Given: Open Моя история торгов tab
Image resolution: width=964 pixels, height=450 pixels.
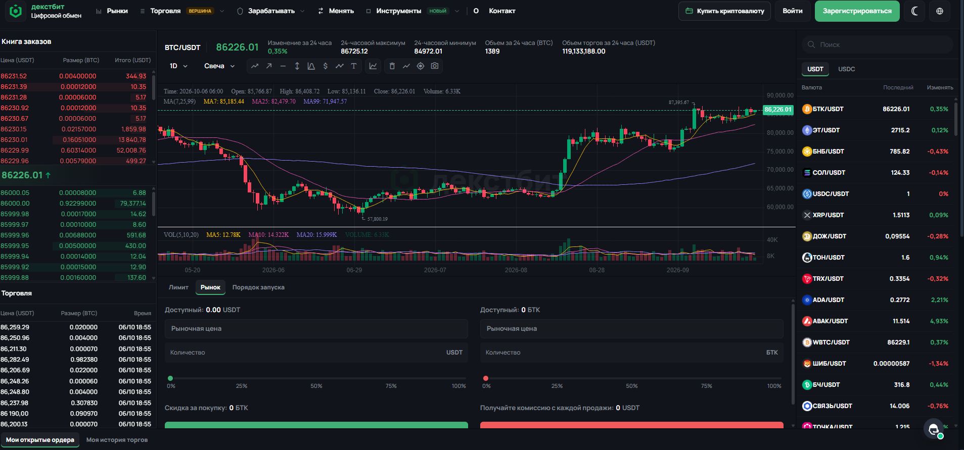Looking at the screenshot, I should pos(117,440).
